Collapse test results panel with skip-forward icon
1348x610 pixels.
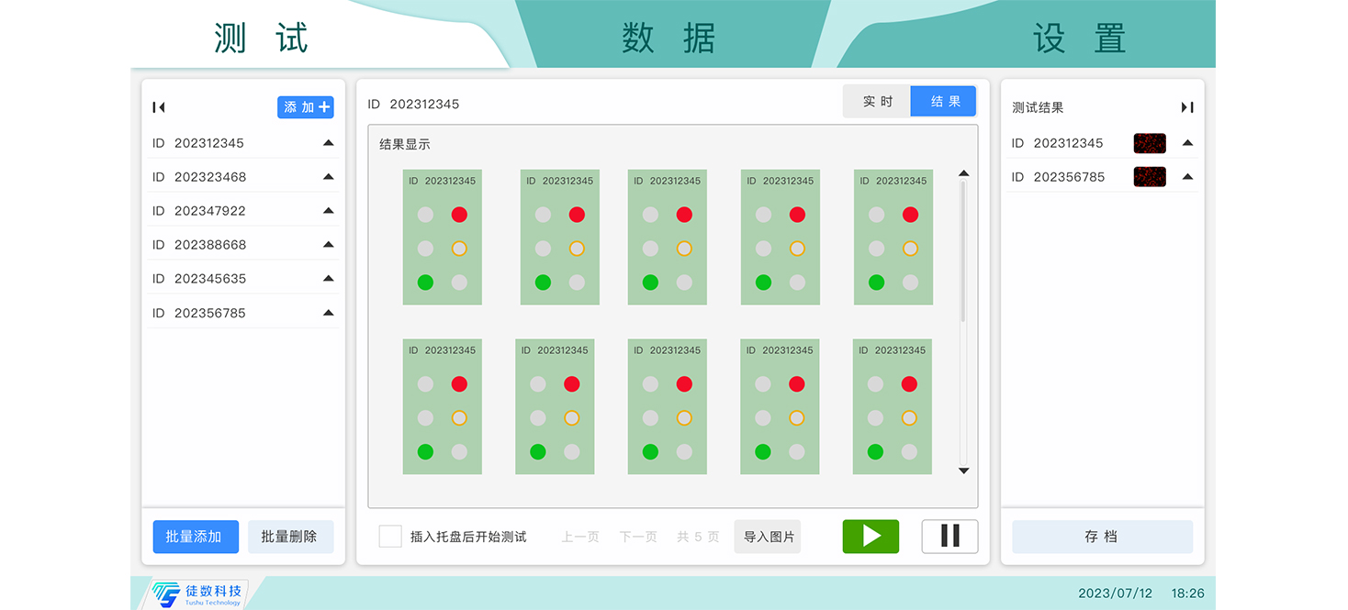1187,107
